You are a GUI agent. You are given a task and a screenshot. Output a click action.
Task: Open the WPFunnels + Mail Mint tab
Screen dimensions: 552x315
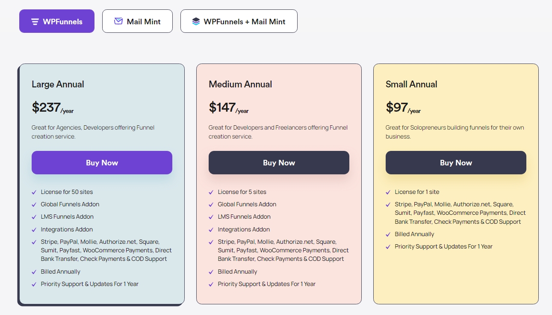pyautogui.click(x=239, y=21)
